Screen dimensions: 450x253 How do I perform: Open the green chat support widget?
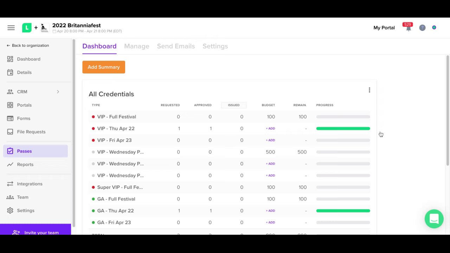tap(434, 219)
